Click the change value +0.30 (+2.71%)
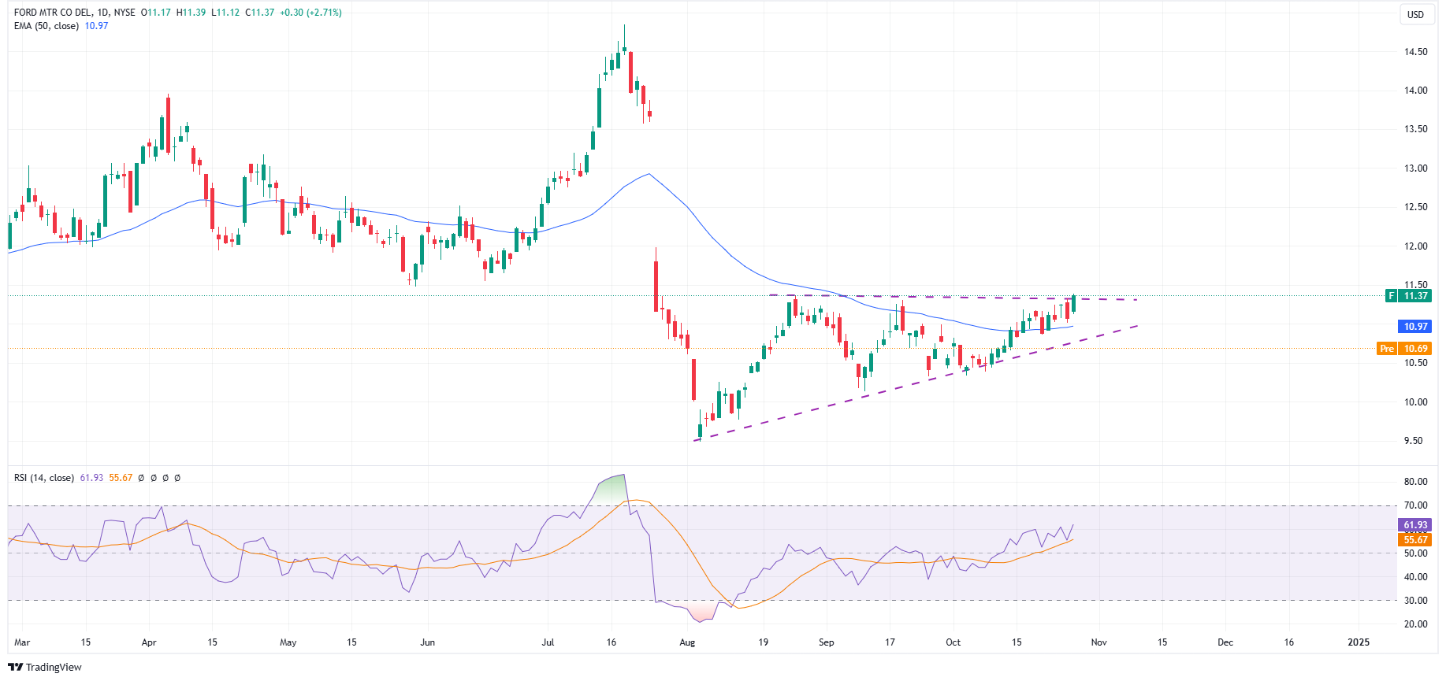1446x681 pixels. pos(310,13)
